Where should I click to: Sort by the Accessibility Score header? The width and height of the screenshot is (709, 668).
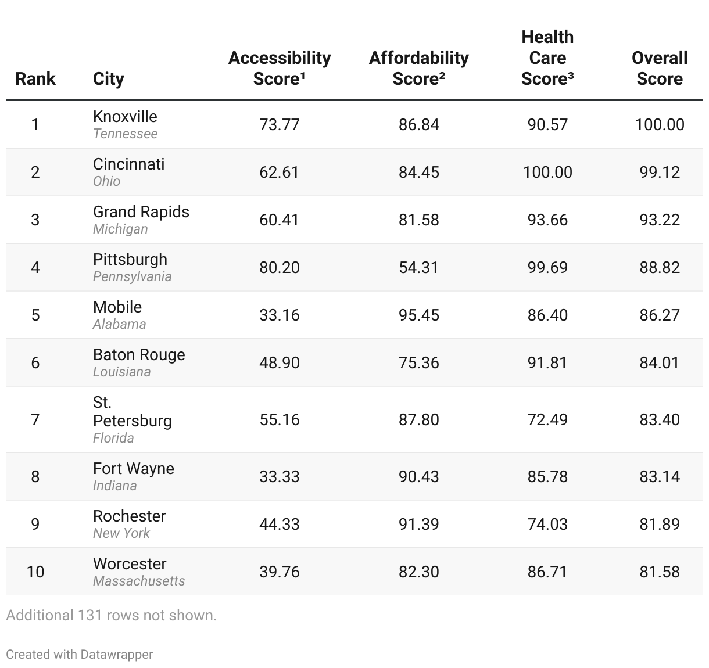[280, 68]
